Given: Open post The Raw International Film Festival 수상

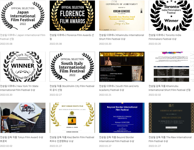Looking at the screenshot, I should click(170, 139).
